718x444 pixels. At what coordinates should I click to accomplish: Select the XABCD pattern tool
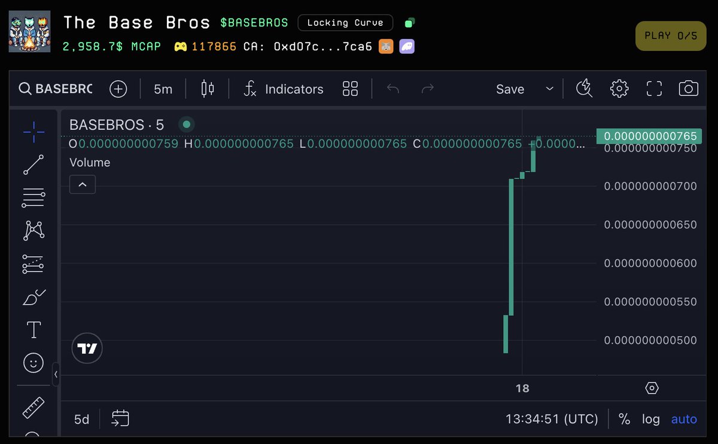point(34,230)
